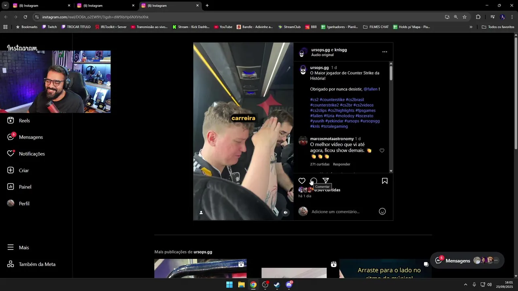Open the floating Mensagens button
The image size is (518, 291).
click(467, 261)
